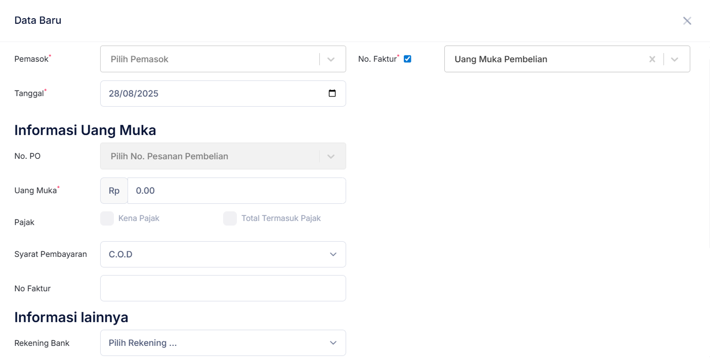Uncheck the No. Faktur checkbox

coord(407,59)
